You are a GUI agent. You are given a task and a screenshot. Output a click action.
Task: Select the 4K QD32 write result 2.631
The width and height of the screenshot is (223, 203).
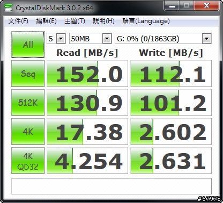coord(171,161)
